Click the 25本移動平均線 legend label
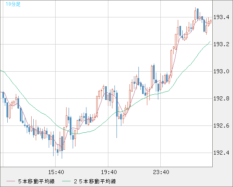Image resolution: width=233 pixels, height=187 pixels. click(x=95, y=181)
